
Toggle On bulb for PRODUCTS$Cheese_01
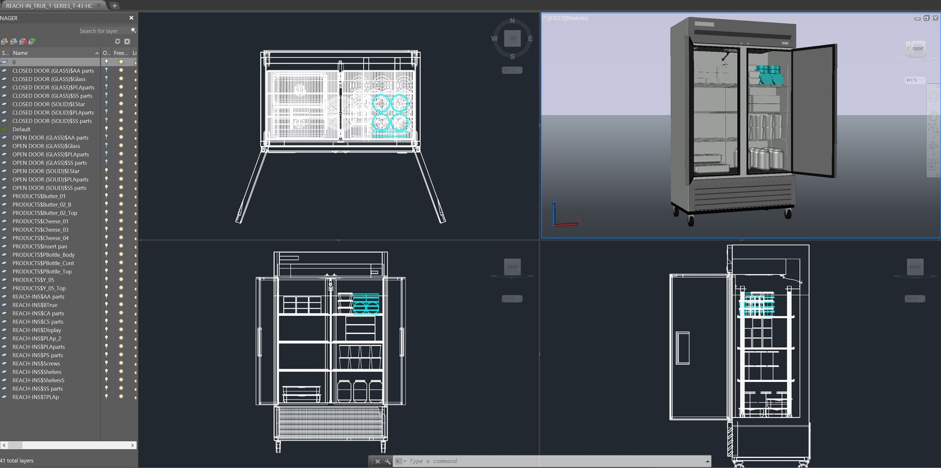tap(106, 221)
